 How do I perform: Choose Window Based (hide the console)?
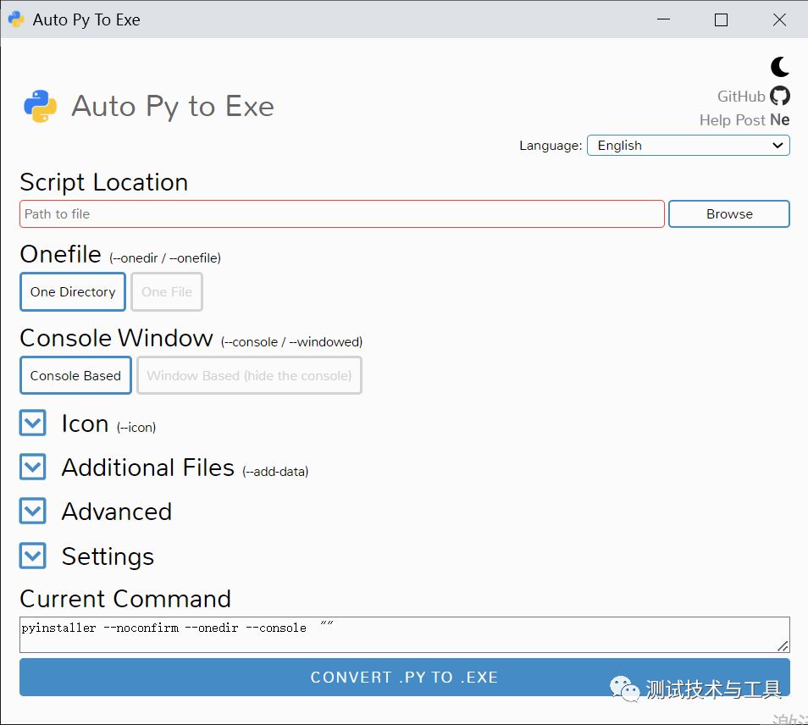249,376
